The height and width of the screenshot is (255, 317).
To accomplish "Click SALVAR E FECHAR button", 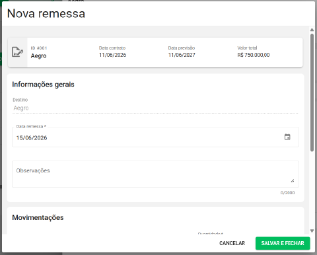I will click(283, 243).
